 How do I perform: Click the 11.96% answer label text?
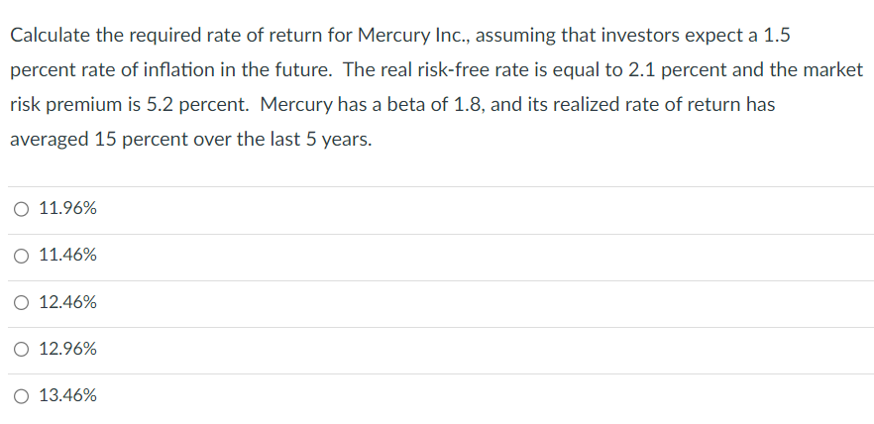[67, 209]
